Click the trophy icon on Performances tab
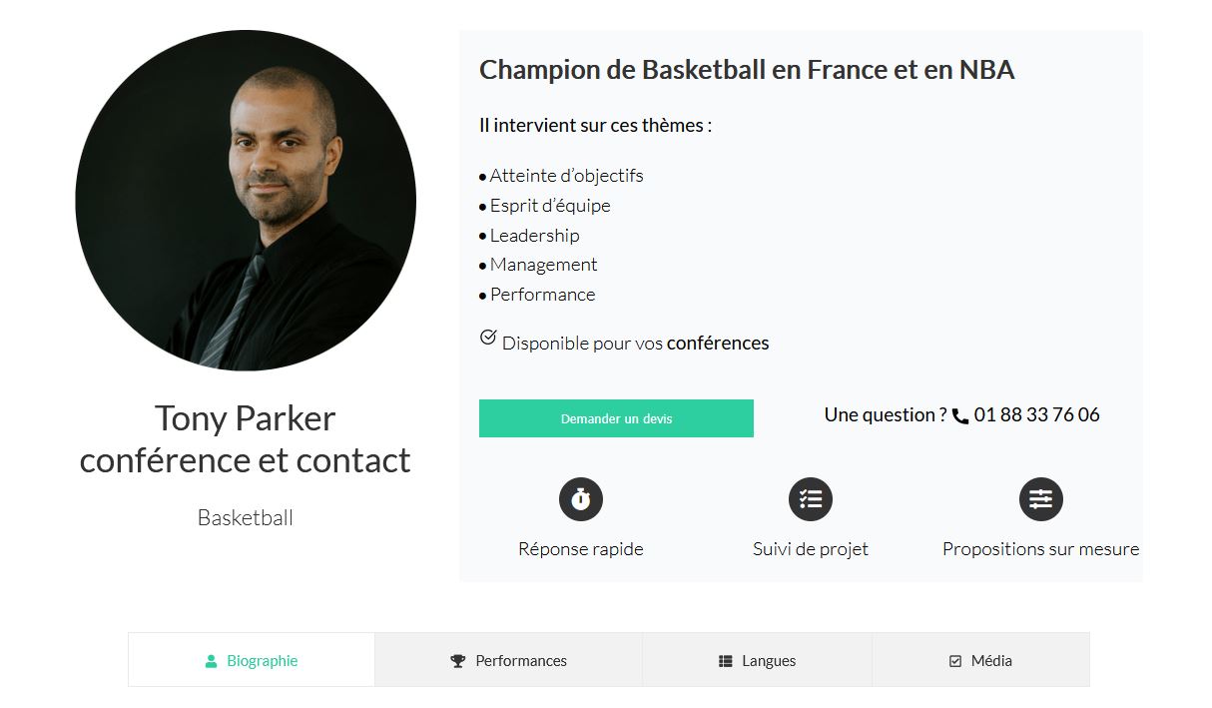The height and width of the screenshot is (708, 1212). [458, 661]
